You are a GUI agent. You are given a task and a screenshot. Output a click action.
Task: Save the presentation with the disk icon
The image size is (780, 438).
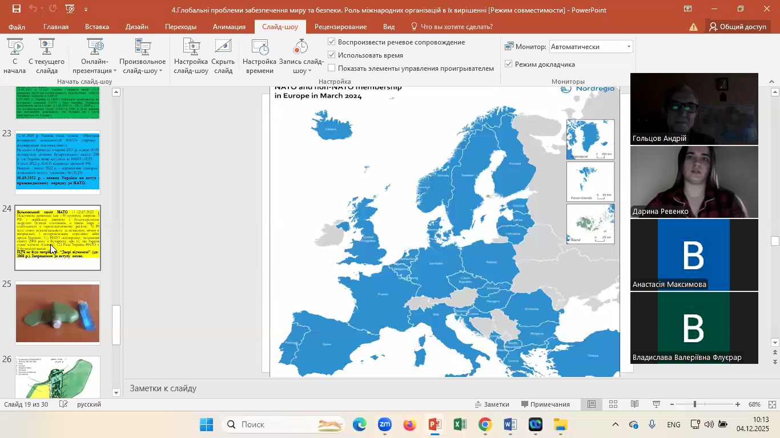tap(17, 9)
